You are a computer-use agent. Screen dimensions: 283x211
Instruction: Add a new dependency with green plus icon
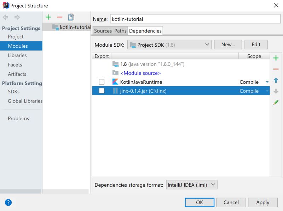[x=276, y=58]
